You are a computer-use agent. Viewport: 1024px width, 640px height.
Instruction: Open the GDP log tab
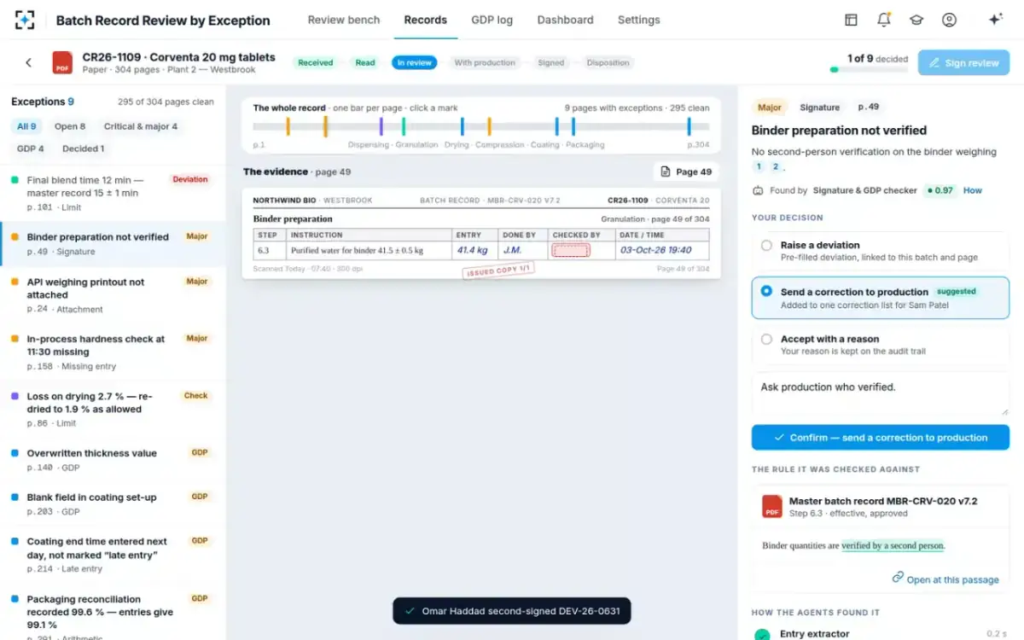tap(492, 20)
